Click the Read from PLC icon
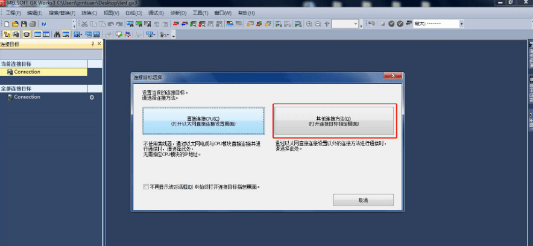 pos(184,24)
